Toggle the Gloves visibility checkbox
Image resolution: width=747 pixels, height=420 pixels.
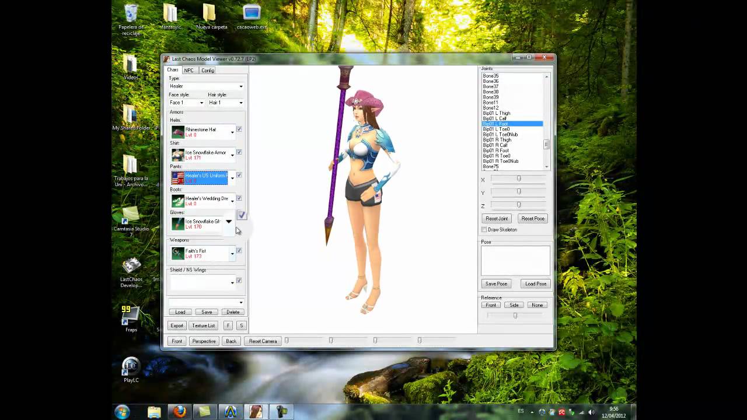click(x=242, y=215)
